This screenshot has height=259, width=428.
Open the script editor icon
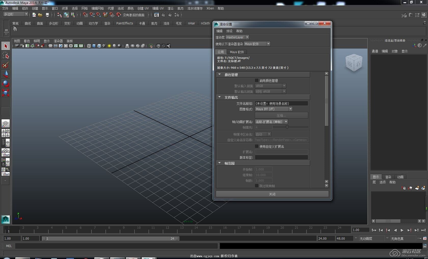425,246
